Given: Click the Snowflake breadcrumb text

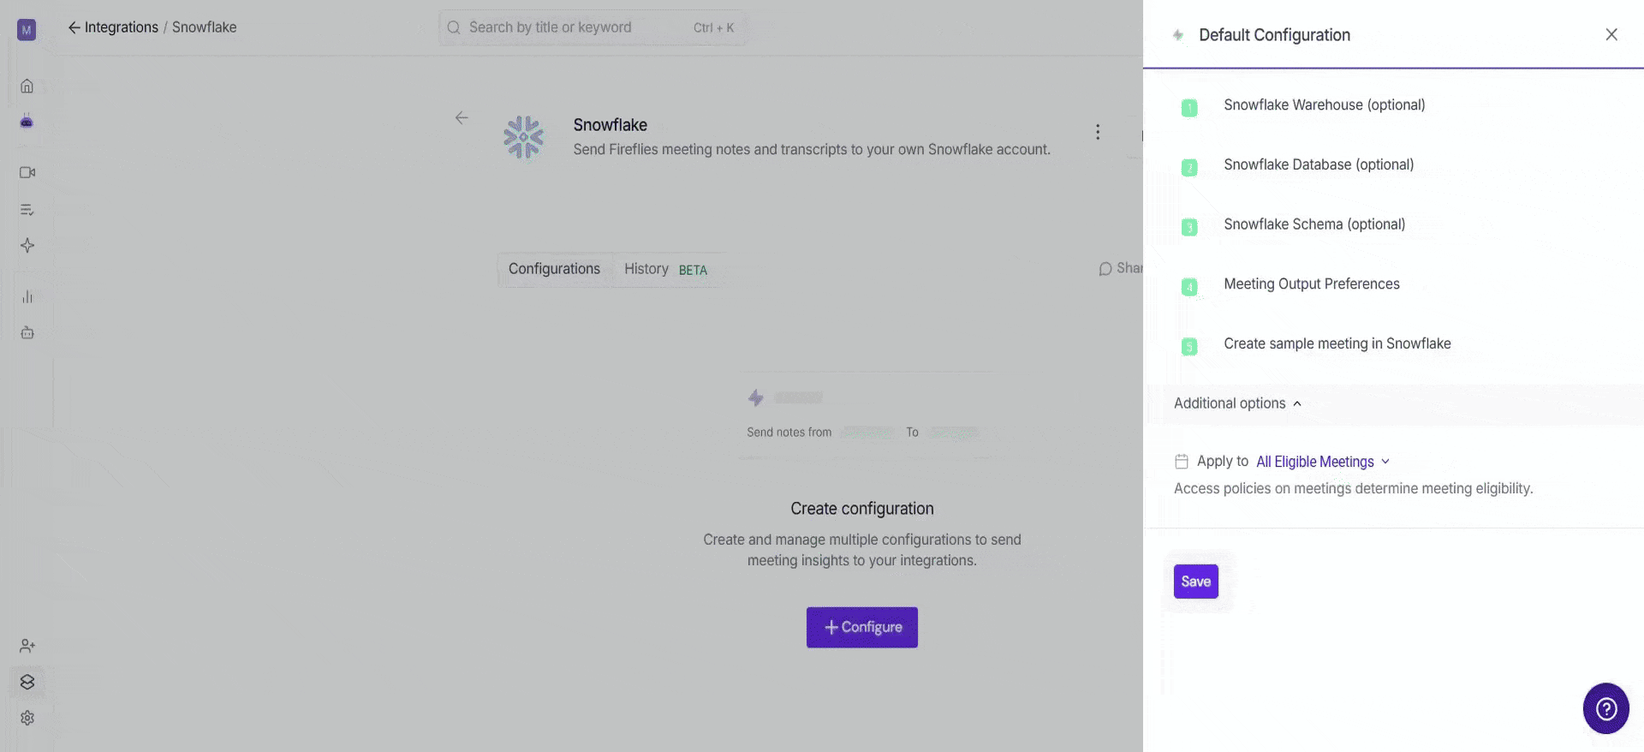Looking at the screenshot, I should [204, 27].
